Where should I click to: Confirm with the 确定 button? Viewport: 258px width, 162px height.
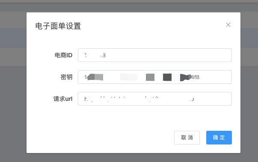(x=219, y=138)
